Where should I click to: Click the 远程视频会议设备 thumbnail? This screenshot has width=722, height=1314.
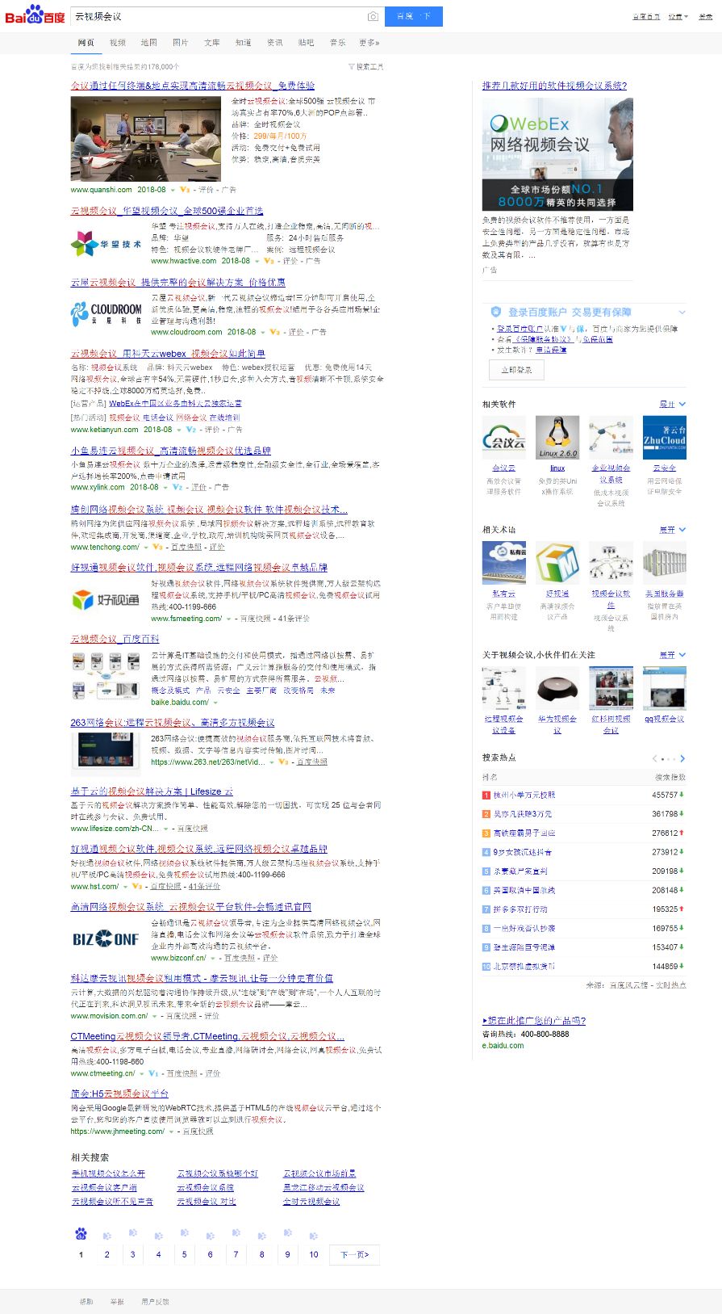click(504, 688)
